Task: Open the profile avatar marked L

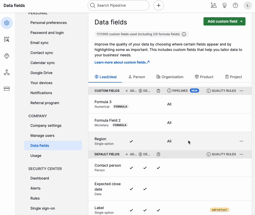Action: [248, 5]
